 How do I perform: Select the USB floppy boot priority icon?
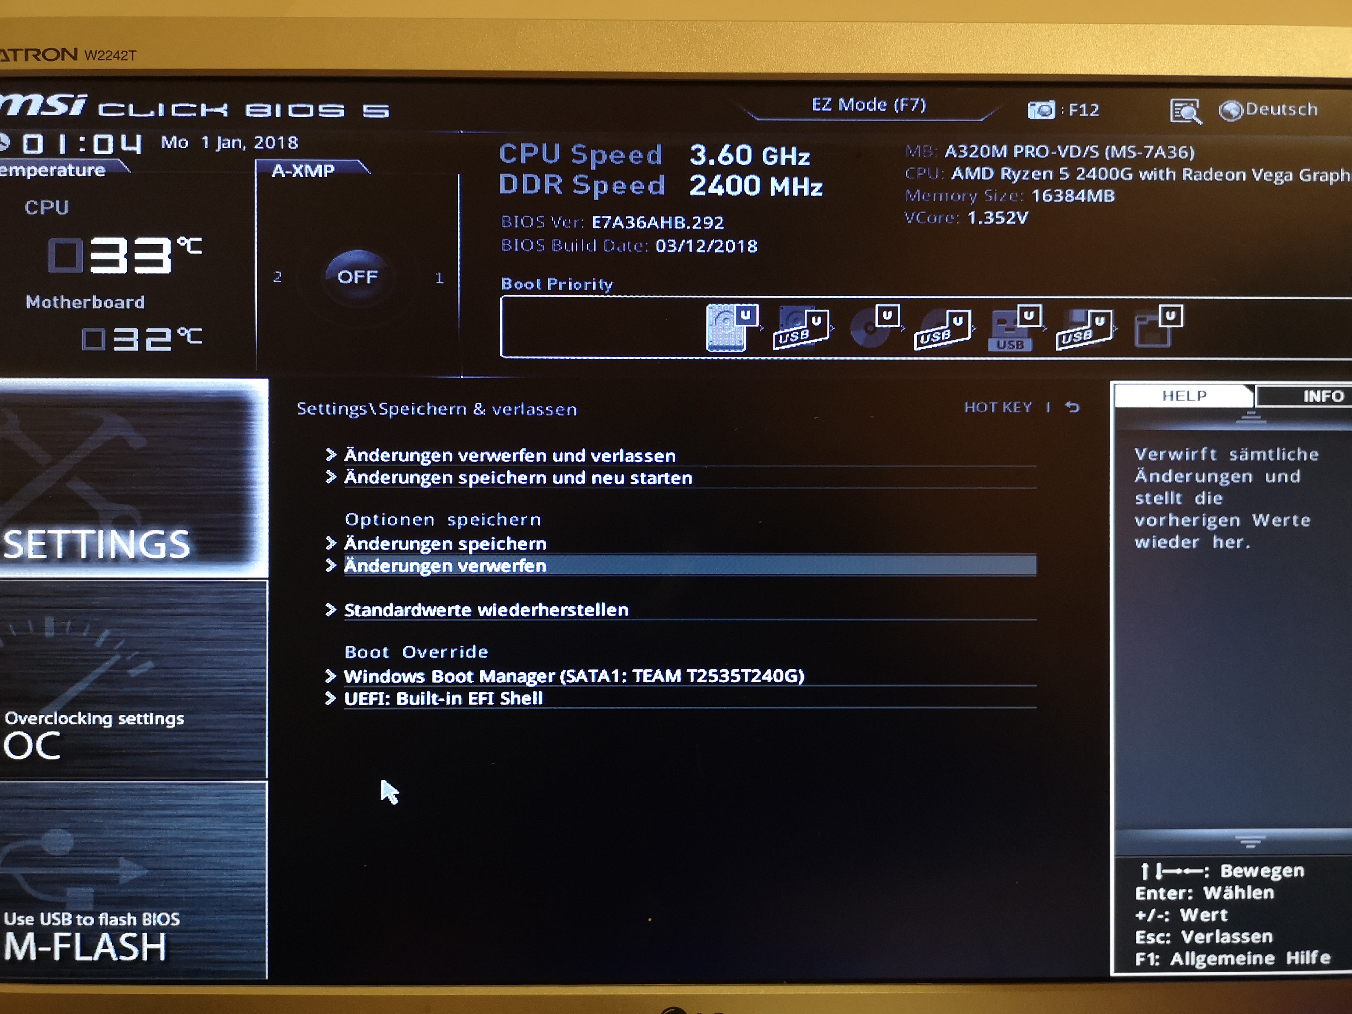coord(1084,329)
